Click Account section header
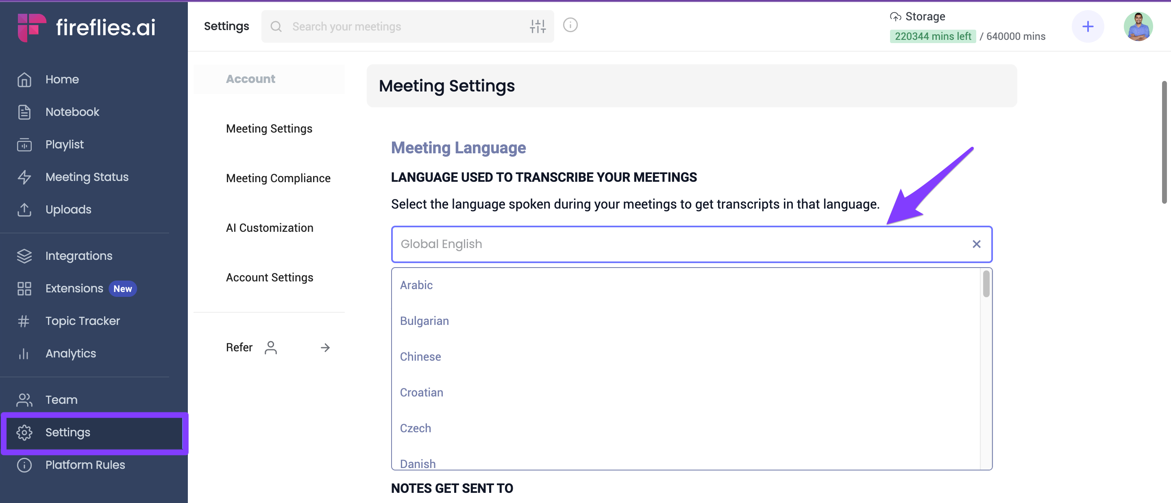Viewport: 1171px width, 503px height. (x=250, y=79)
